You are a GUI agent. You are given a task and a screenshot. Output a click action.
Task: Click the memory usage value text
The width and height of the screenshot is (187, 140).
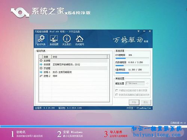tap(135, 62)
